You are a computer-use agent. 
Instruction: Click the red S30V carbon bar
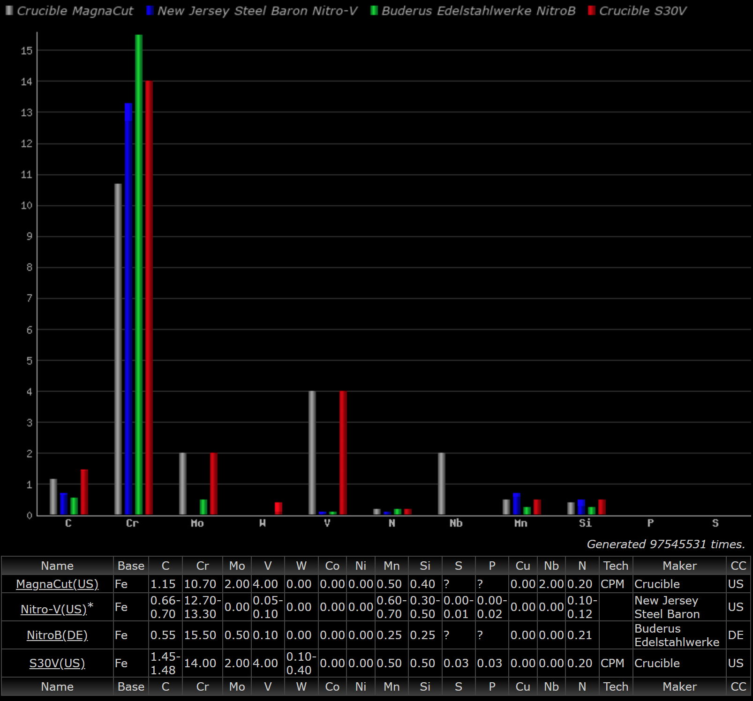[x=84, y=492]
